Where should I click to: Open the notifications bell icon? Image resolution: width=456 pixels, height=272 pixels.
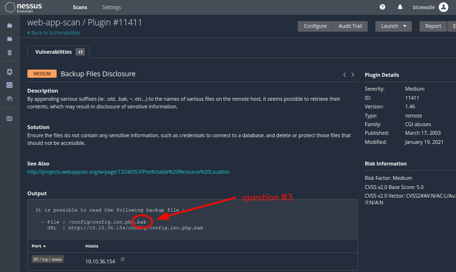400,7
